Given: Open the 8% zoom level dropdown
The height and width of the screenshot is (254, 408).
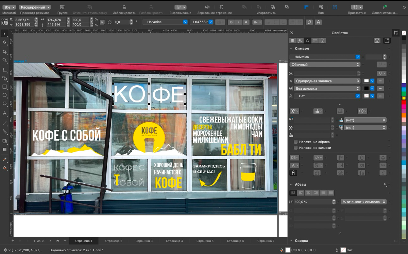Looking at the screenshot, I should [x=9, y=7].
